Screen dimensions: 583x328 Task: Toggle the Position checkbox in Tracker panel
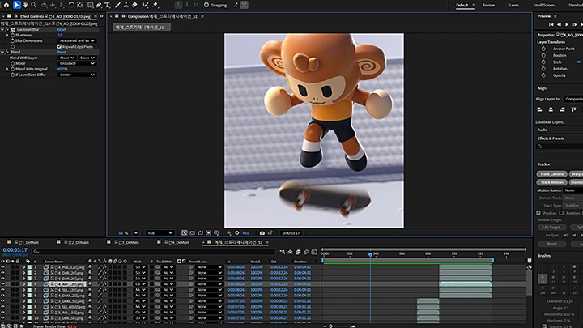[x=538, y=213]
